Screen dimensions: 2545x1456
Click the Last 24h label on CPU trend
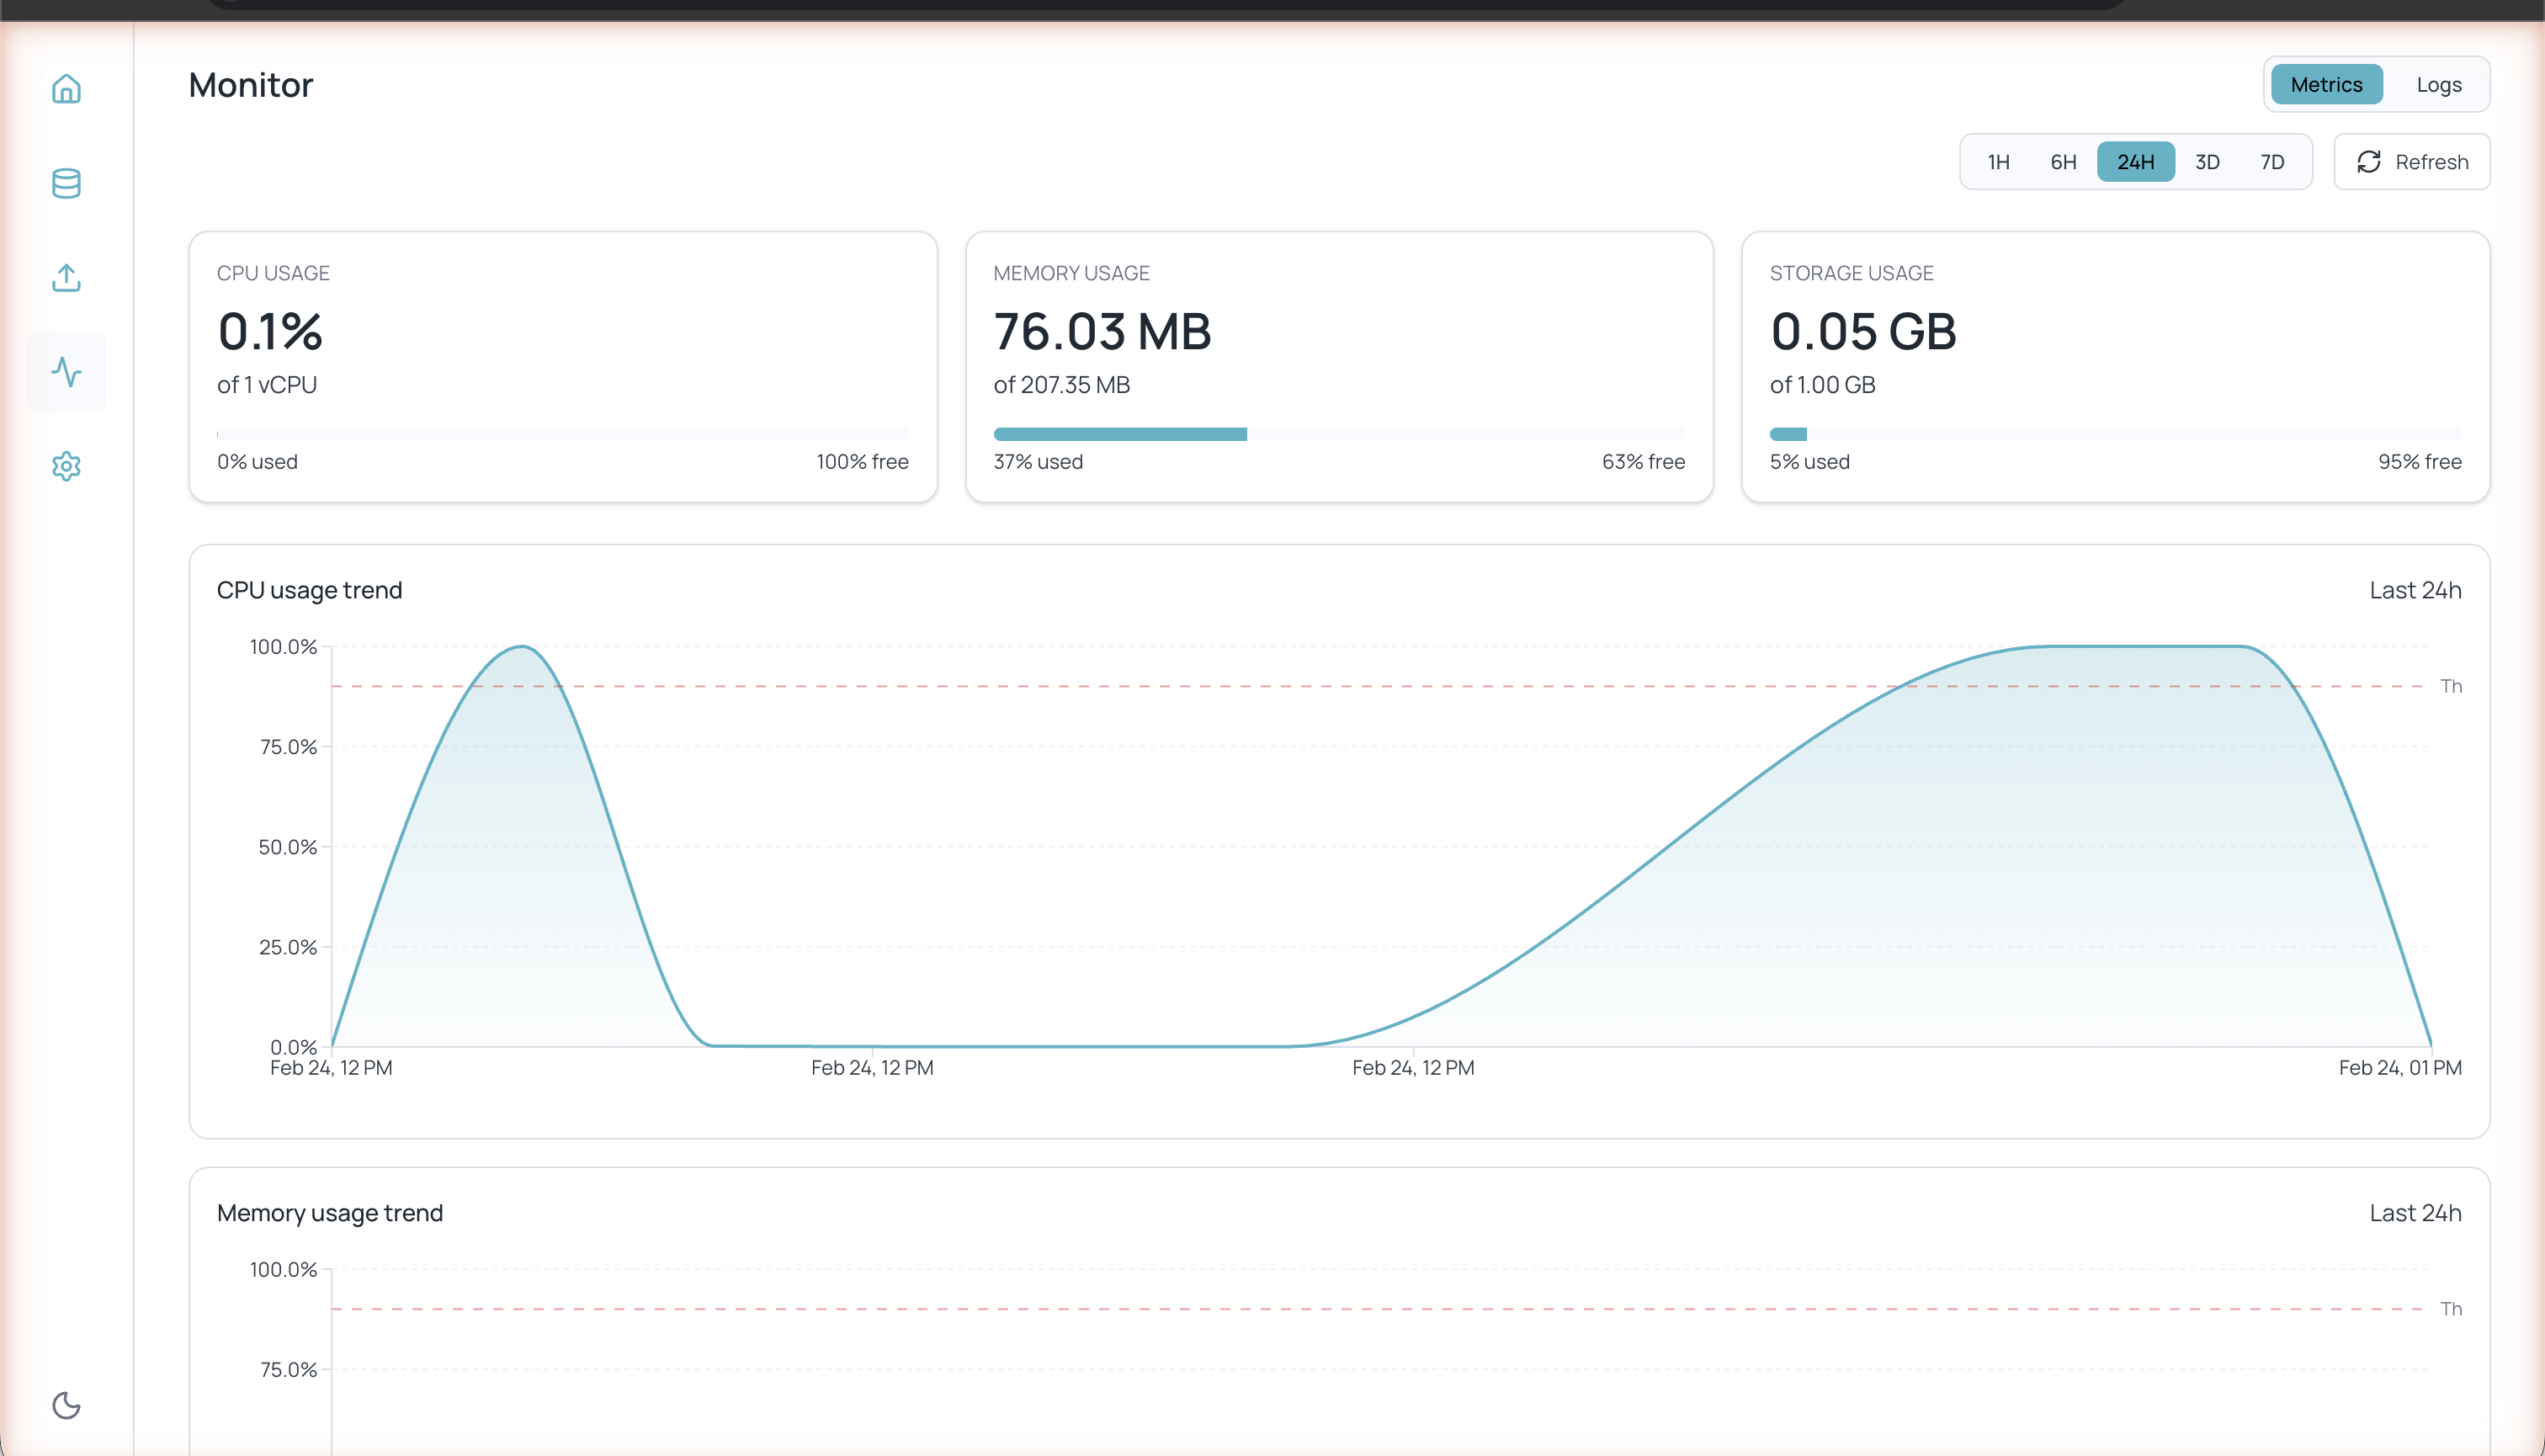2415,590
